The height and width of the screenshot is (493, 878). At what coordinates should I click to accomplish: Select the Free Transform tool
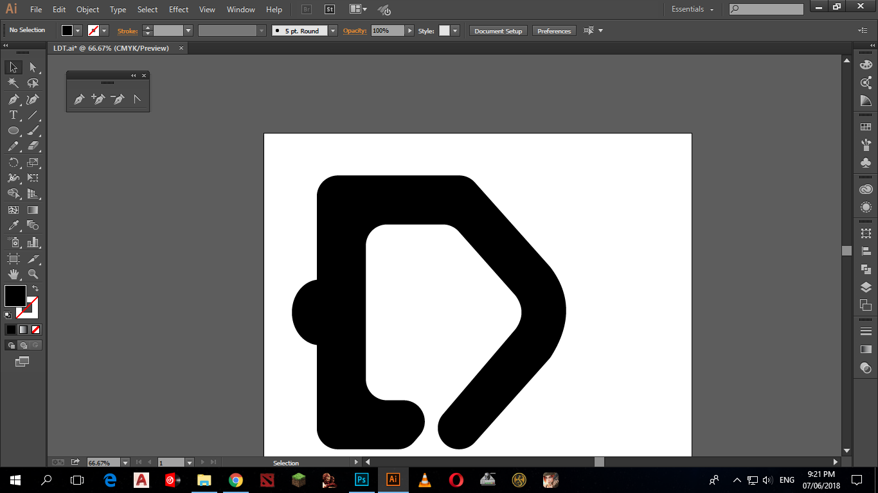33,178
